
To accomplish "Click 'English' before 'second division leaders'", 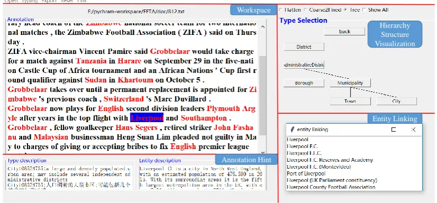I will 111,108.
